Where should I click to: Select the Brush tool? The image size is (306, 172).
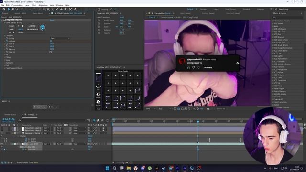point(57,9)
